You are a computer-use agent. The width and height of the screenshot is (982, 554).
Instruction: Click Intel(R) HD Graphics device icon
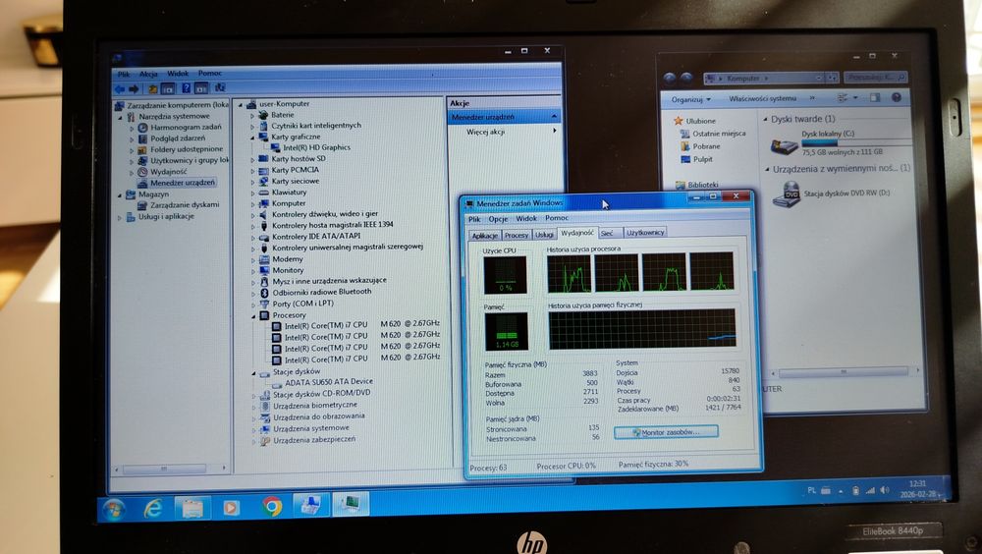pos(276,148)
